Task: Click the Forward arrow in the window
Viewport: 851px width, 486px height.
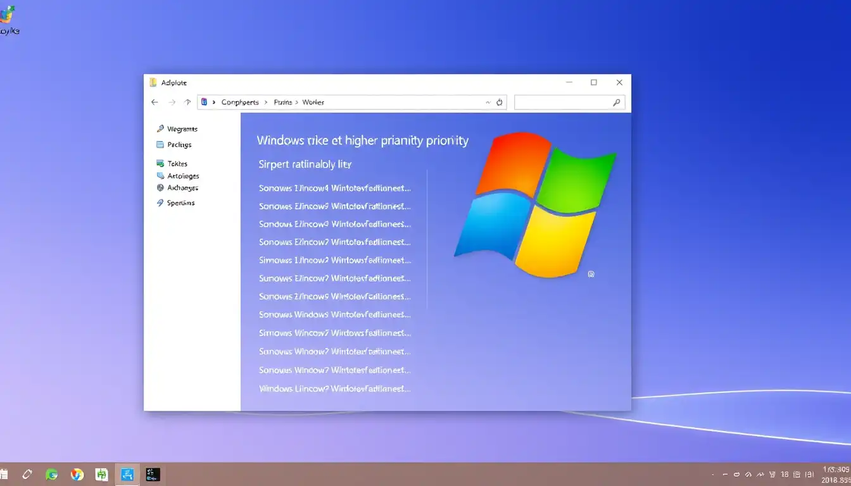Action: (172, 102)
